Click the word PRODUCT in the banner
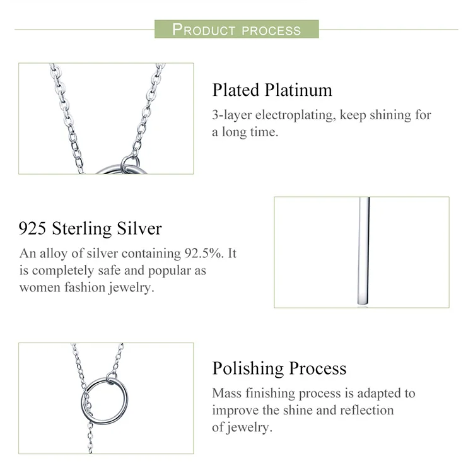The height and width of the screenshot is (473, 473). (x=204, y=30)
